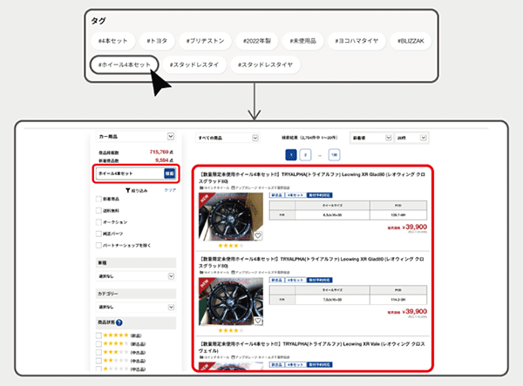
Task: Click the first listing ¥39,900 price
Action: [415, 227]
